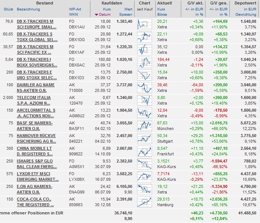Open COCA-COLA CO. link
Screen dimensions: 260x223
[x=35, y=202]
